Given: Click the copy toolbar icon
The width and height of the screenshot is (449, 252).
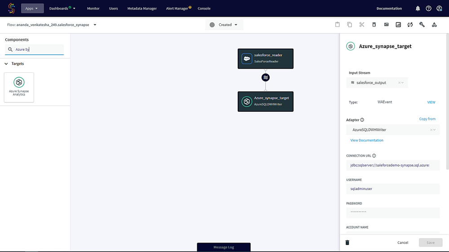Looking at the screenshot, I should 349,25.
